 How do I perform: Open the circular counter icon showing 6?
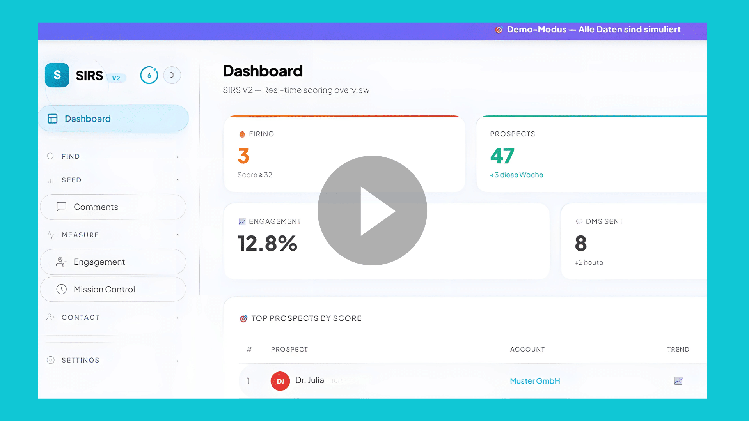149,75
